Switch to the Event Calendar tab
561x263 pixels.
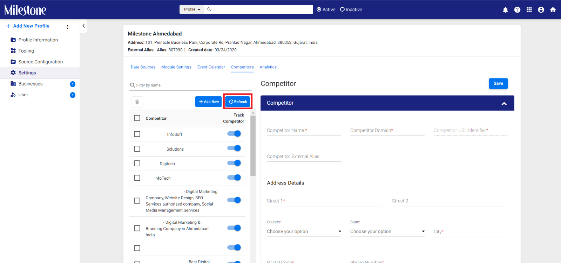coord(211,67)
